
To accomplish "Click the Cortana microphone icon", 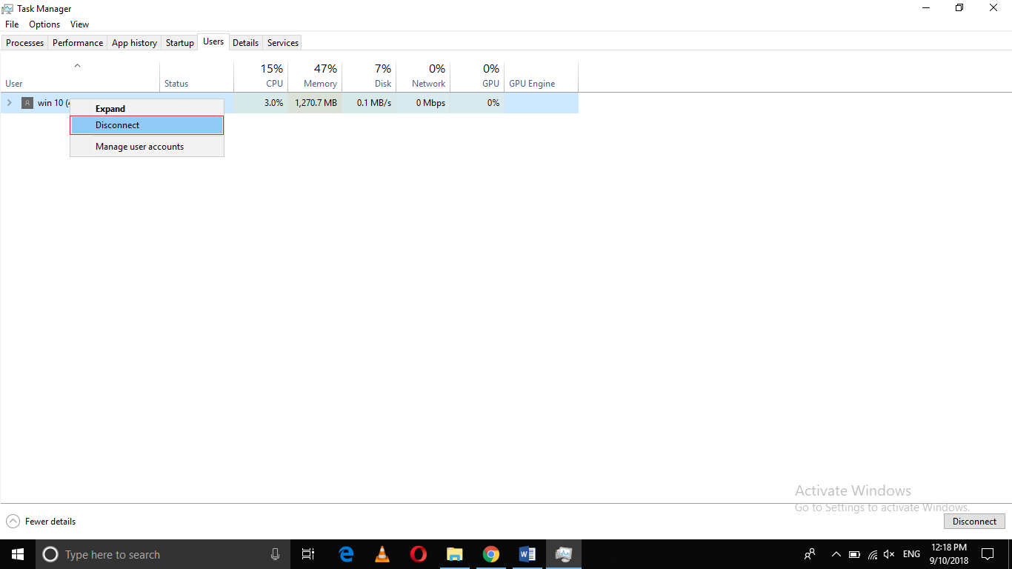I will coord(275,554).
